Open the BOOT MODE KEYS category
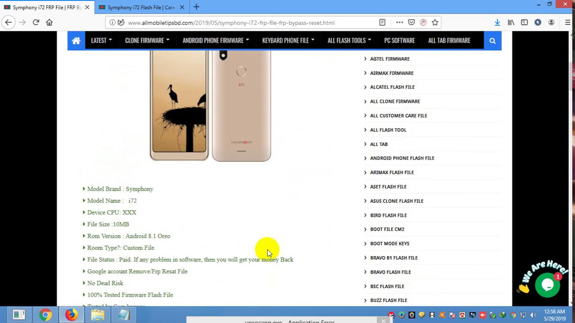This screenshot has width=575, height=323. [389, 244]
